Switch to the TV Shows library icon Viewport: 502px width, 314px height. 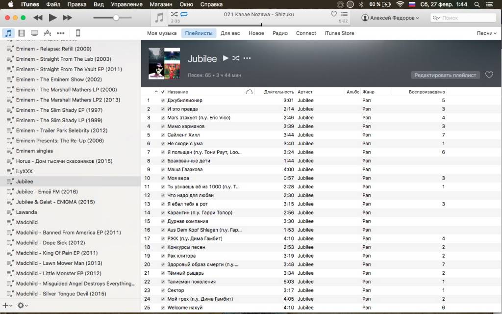coord(34,33)
